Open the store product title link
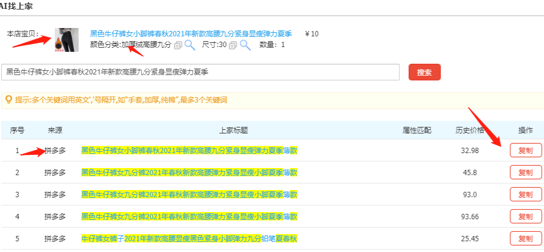The width and height of the screenshot is (544, 252). [191, 34]
